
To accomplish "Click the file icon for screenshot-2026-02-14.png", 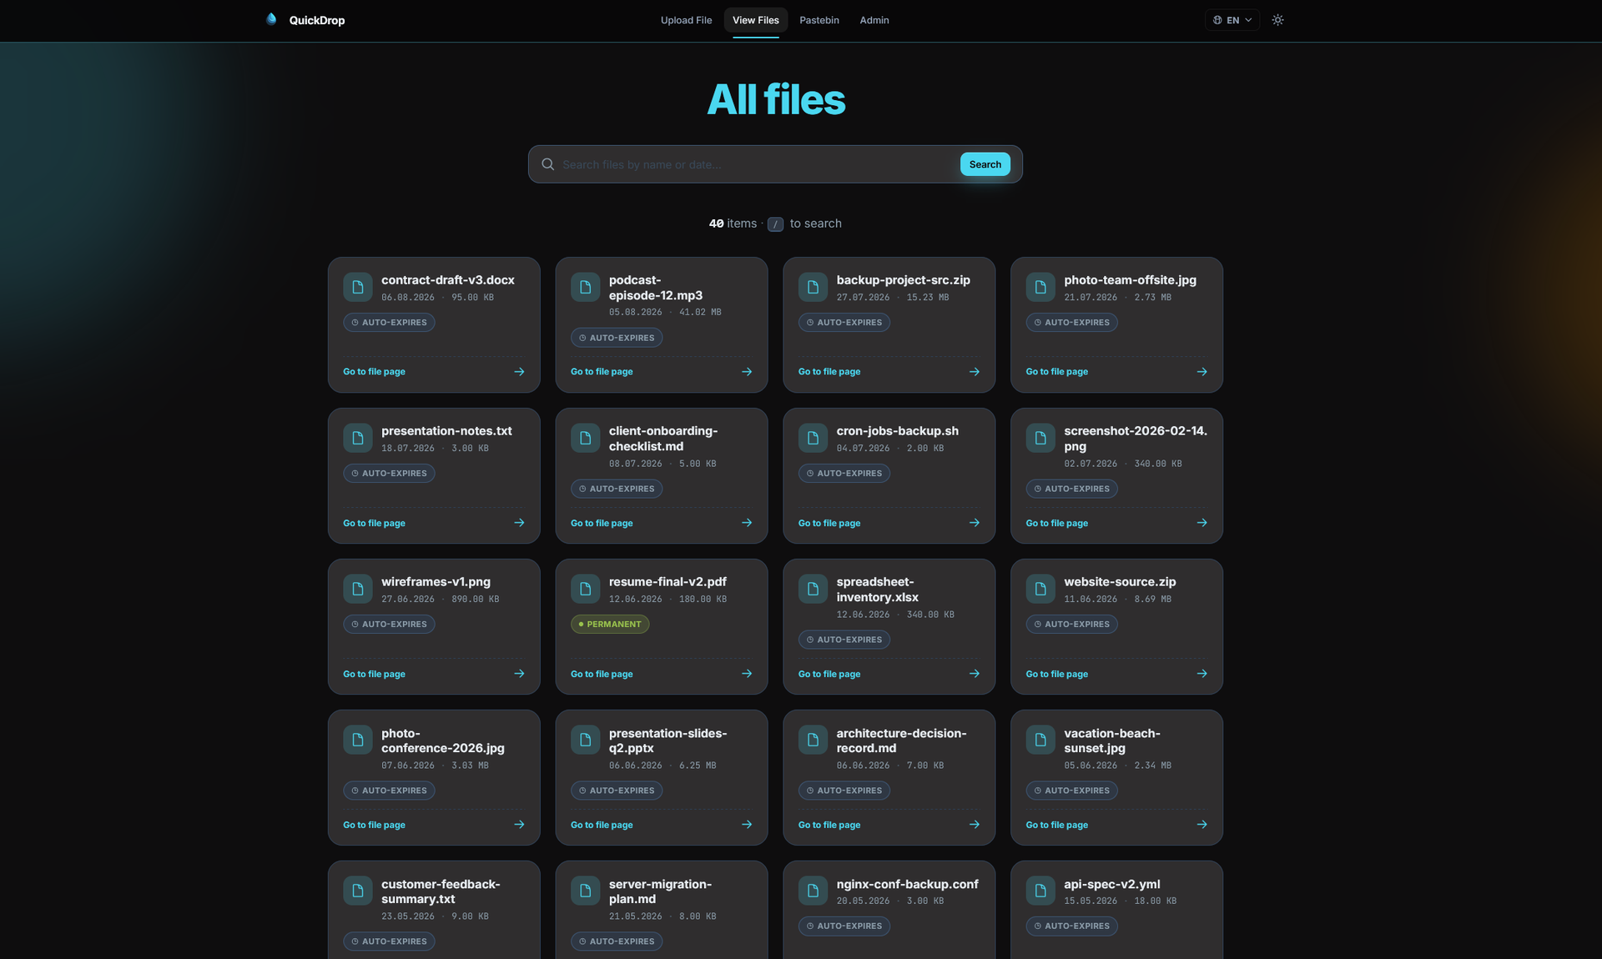I will click(x=1040, y=438).
